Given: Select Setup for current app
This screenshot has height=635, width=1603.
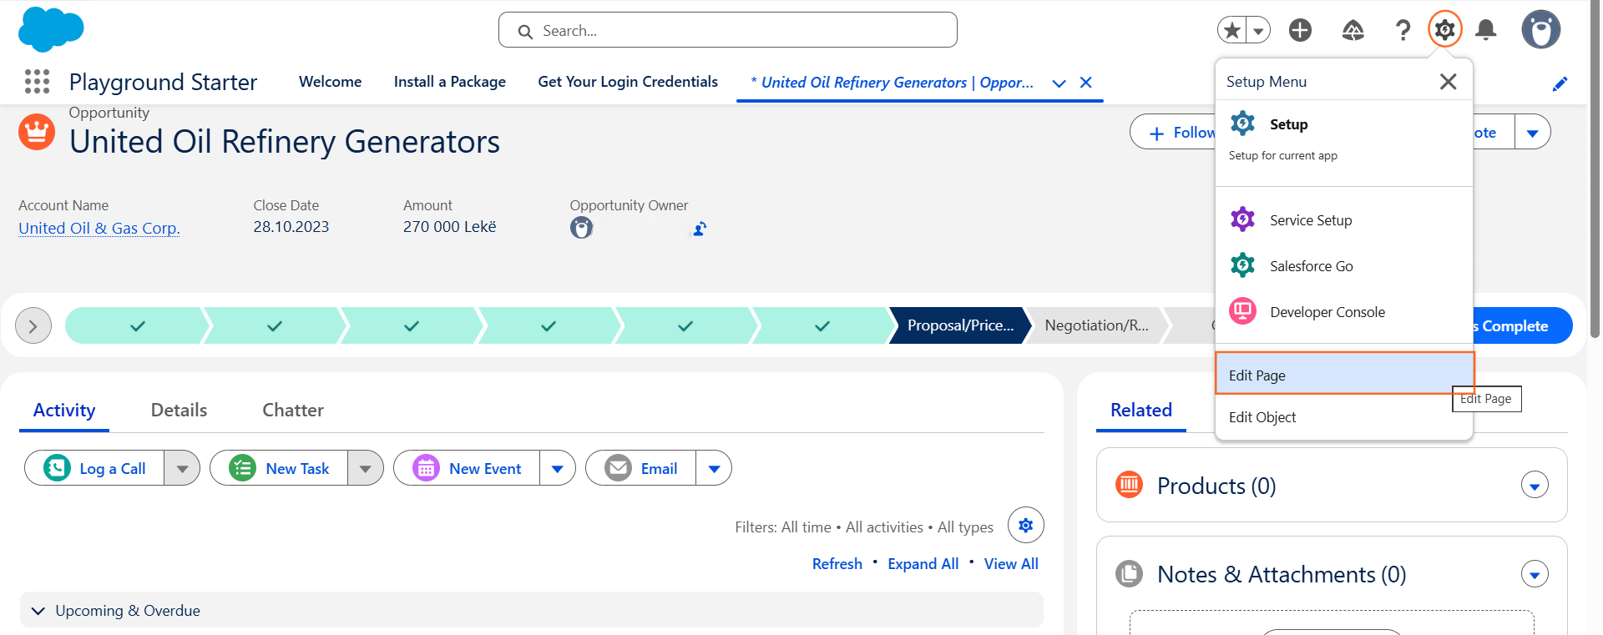Looking at the screenshot, I should click(x=1343, y=138).
